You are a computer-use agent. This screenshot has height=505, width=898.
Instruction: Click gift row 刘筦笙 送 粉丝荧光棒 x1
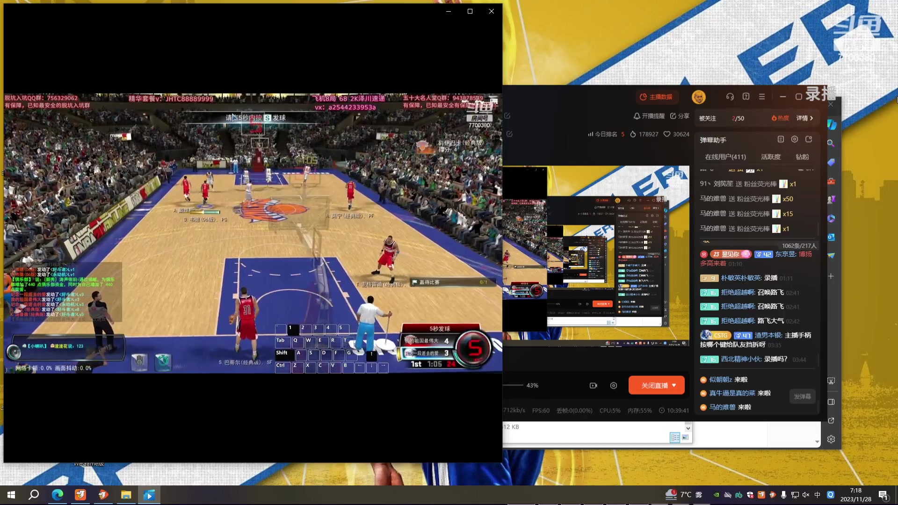click(x=748, y=184)
